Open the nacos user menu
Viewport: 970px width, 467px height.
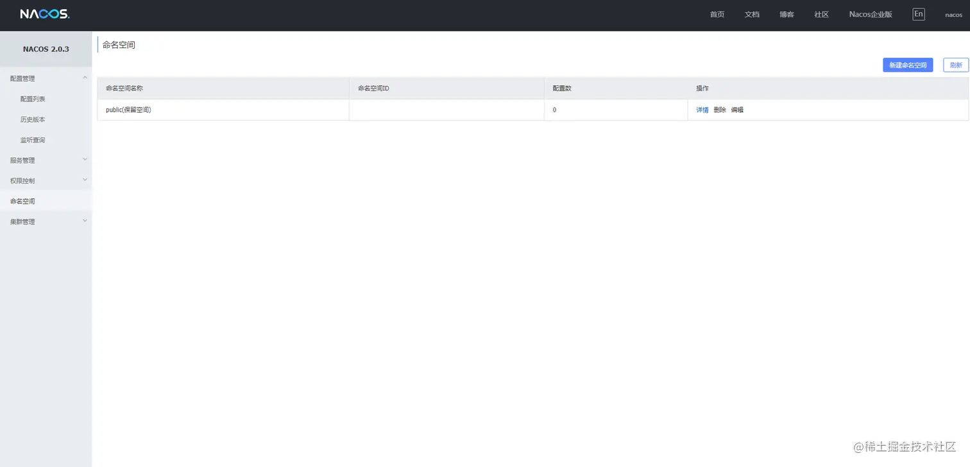point(953,15)
